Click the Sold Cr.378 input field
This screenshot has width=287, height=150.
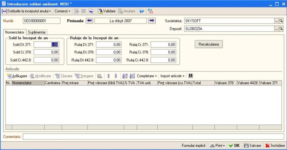46,52
